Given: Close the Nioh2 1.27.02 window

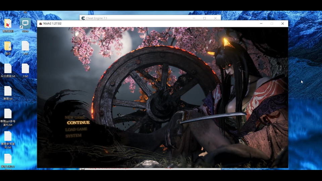Looking at the screenshot, I should [282, 23].
